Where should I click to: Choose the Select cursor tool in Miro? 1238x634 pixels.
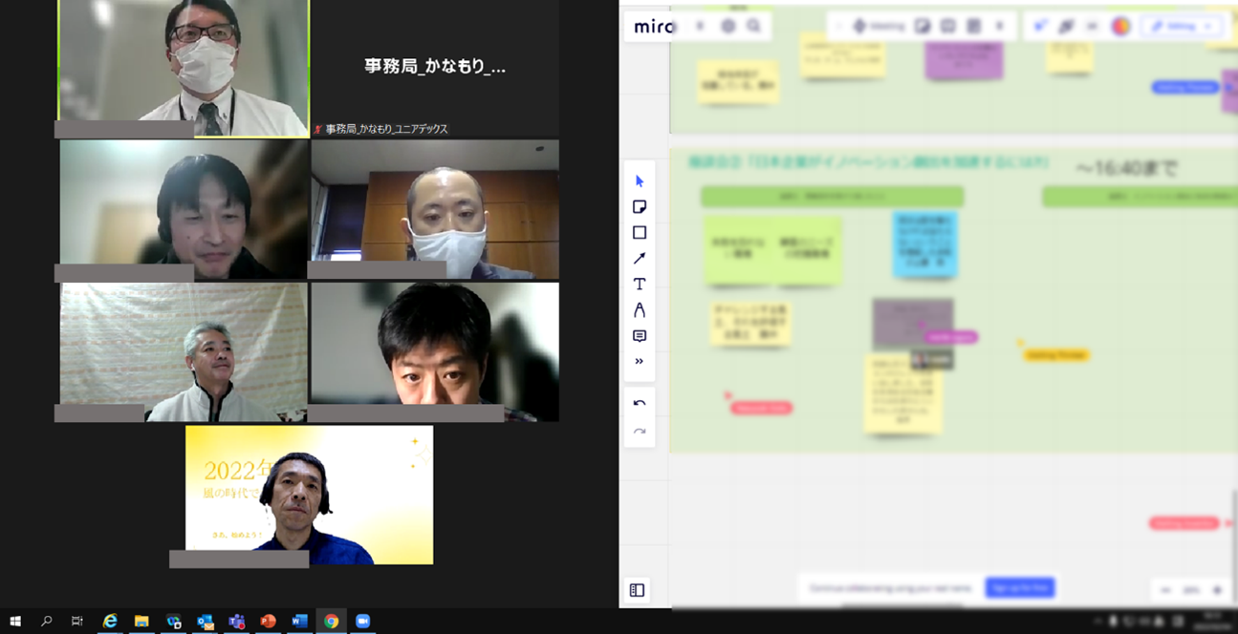640,181
